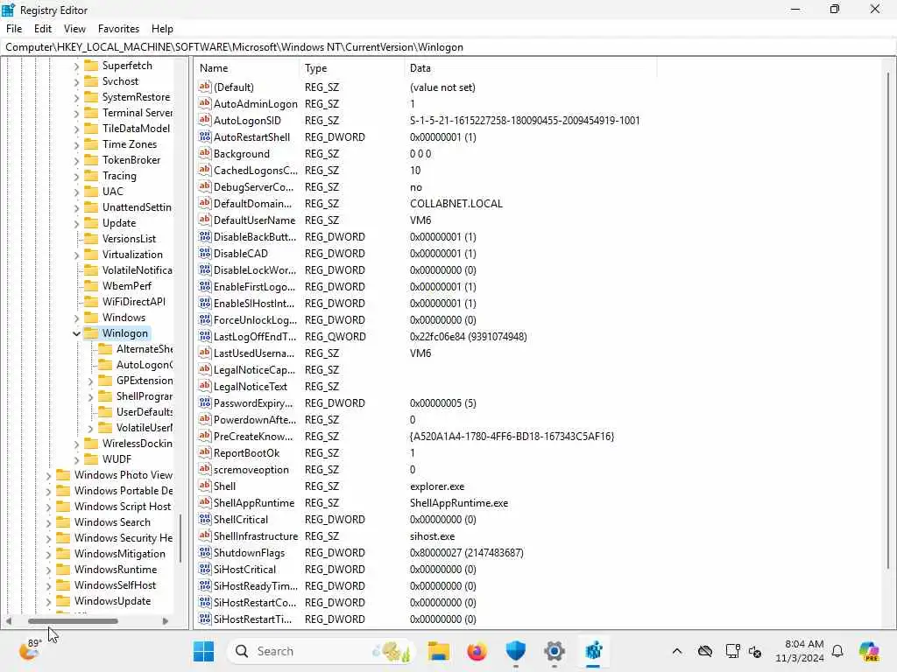897x672 pixels.
Task: Click the (Default) value icon
Action: [x=204, y=87]
